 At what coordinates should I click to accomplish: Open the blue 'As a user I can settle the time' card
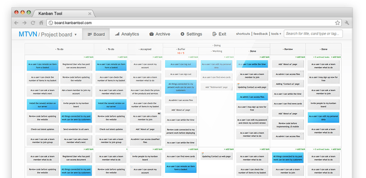coord(252,64)
